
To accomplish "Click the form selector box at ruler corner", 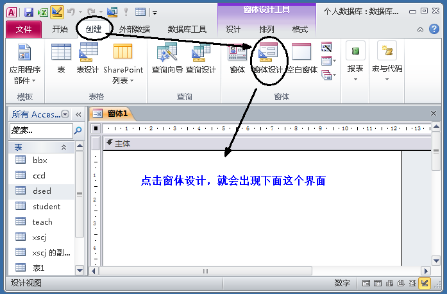I will (x=96, y=128).
